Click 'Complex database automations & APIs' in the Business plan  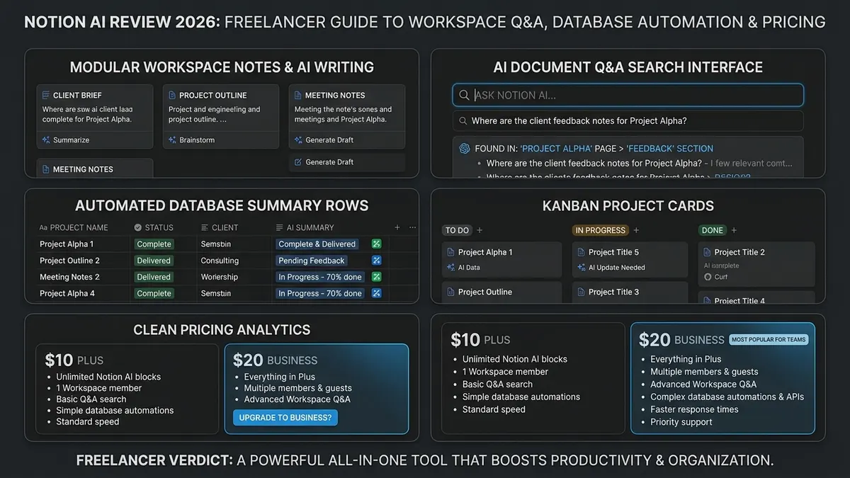point(727,397)
